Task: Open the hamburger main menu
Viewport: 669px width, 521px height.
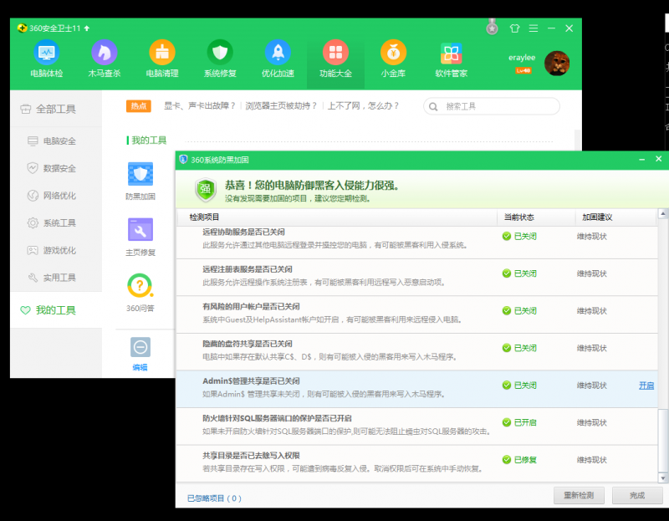Action: (533, 28)
